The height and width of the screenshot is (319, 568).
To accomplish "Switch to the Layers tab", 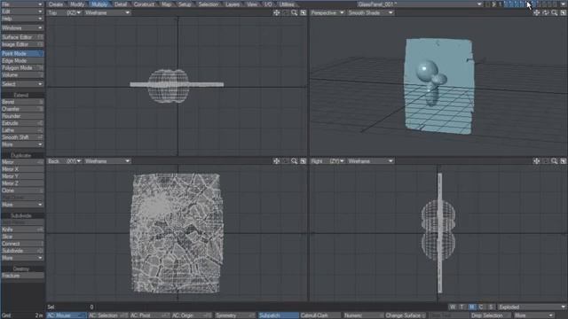I will (233, 4).
